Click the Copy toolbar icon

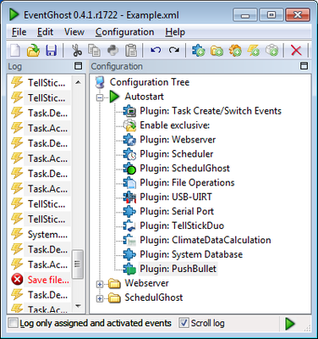pyautogui.click(x=94, y=51)
